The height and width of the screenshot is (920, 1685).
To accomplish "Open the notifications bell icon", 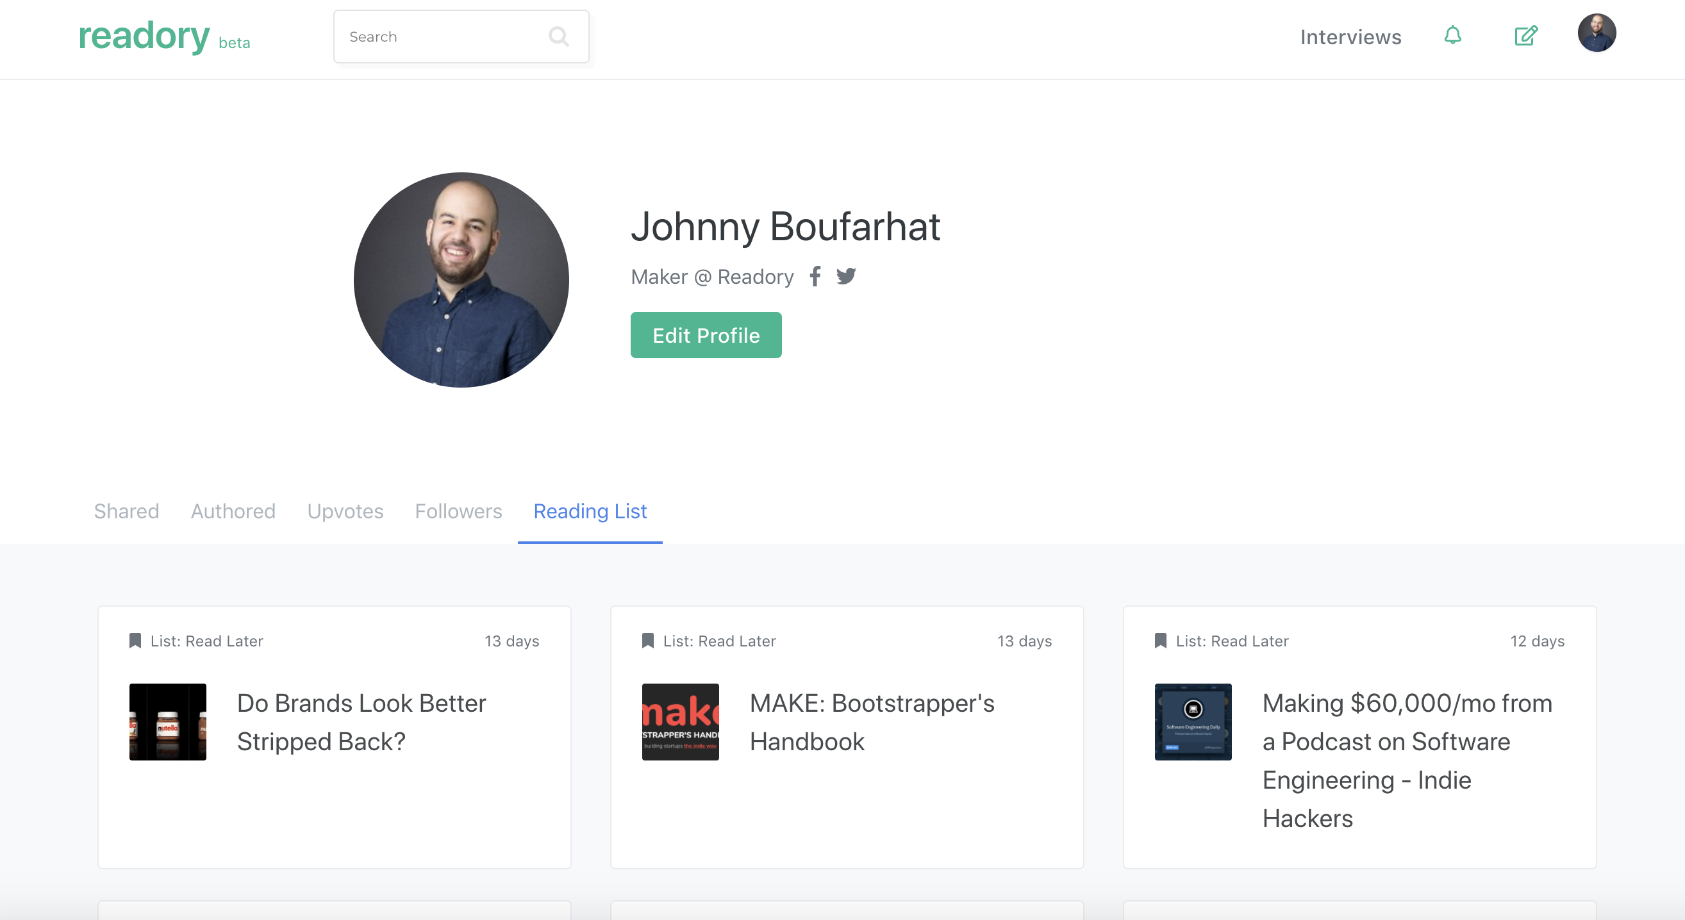I will (x=1452, y=35).
